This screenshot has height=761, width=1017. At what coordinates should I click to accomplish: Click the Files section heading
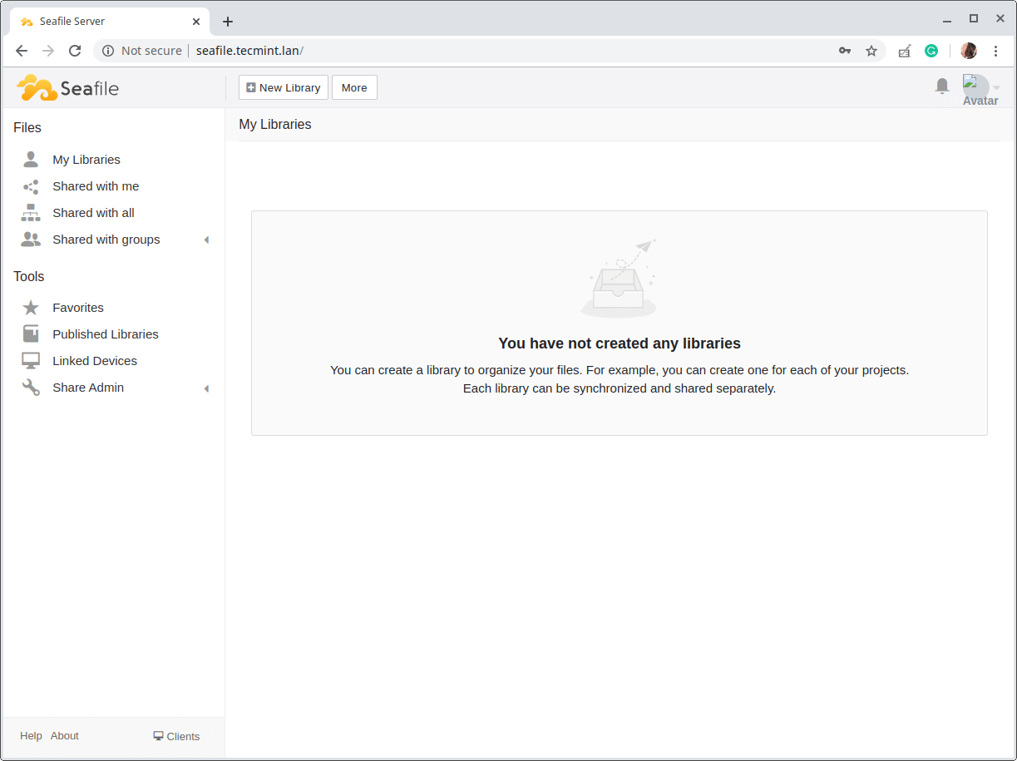click(27, 128)
